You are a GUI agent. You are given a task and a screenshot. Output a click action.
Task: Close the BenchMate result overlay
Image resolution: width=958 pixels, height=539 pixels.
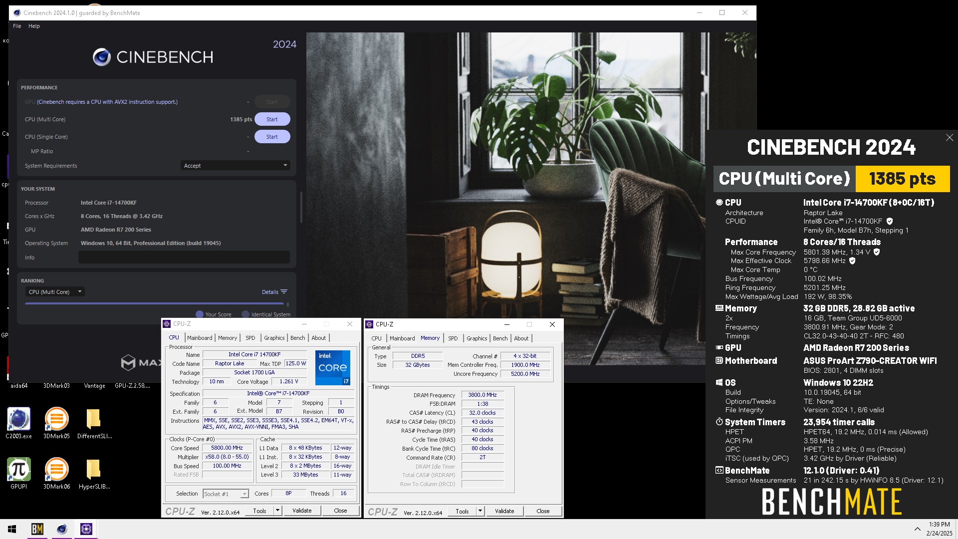[950, 137]
